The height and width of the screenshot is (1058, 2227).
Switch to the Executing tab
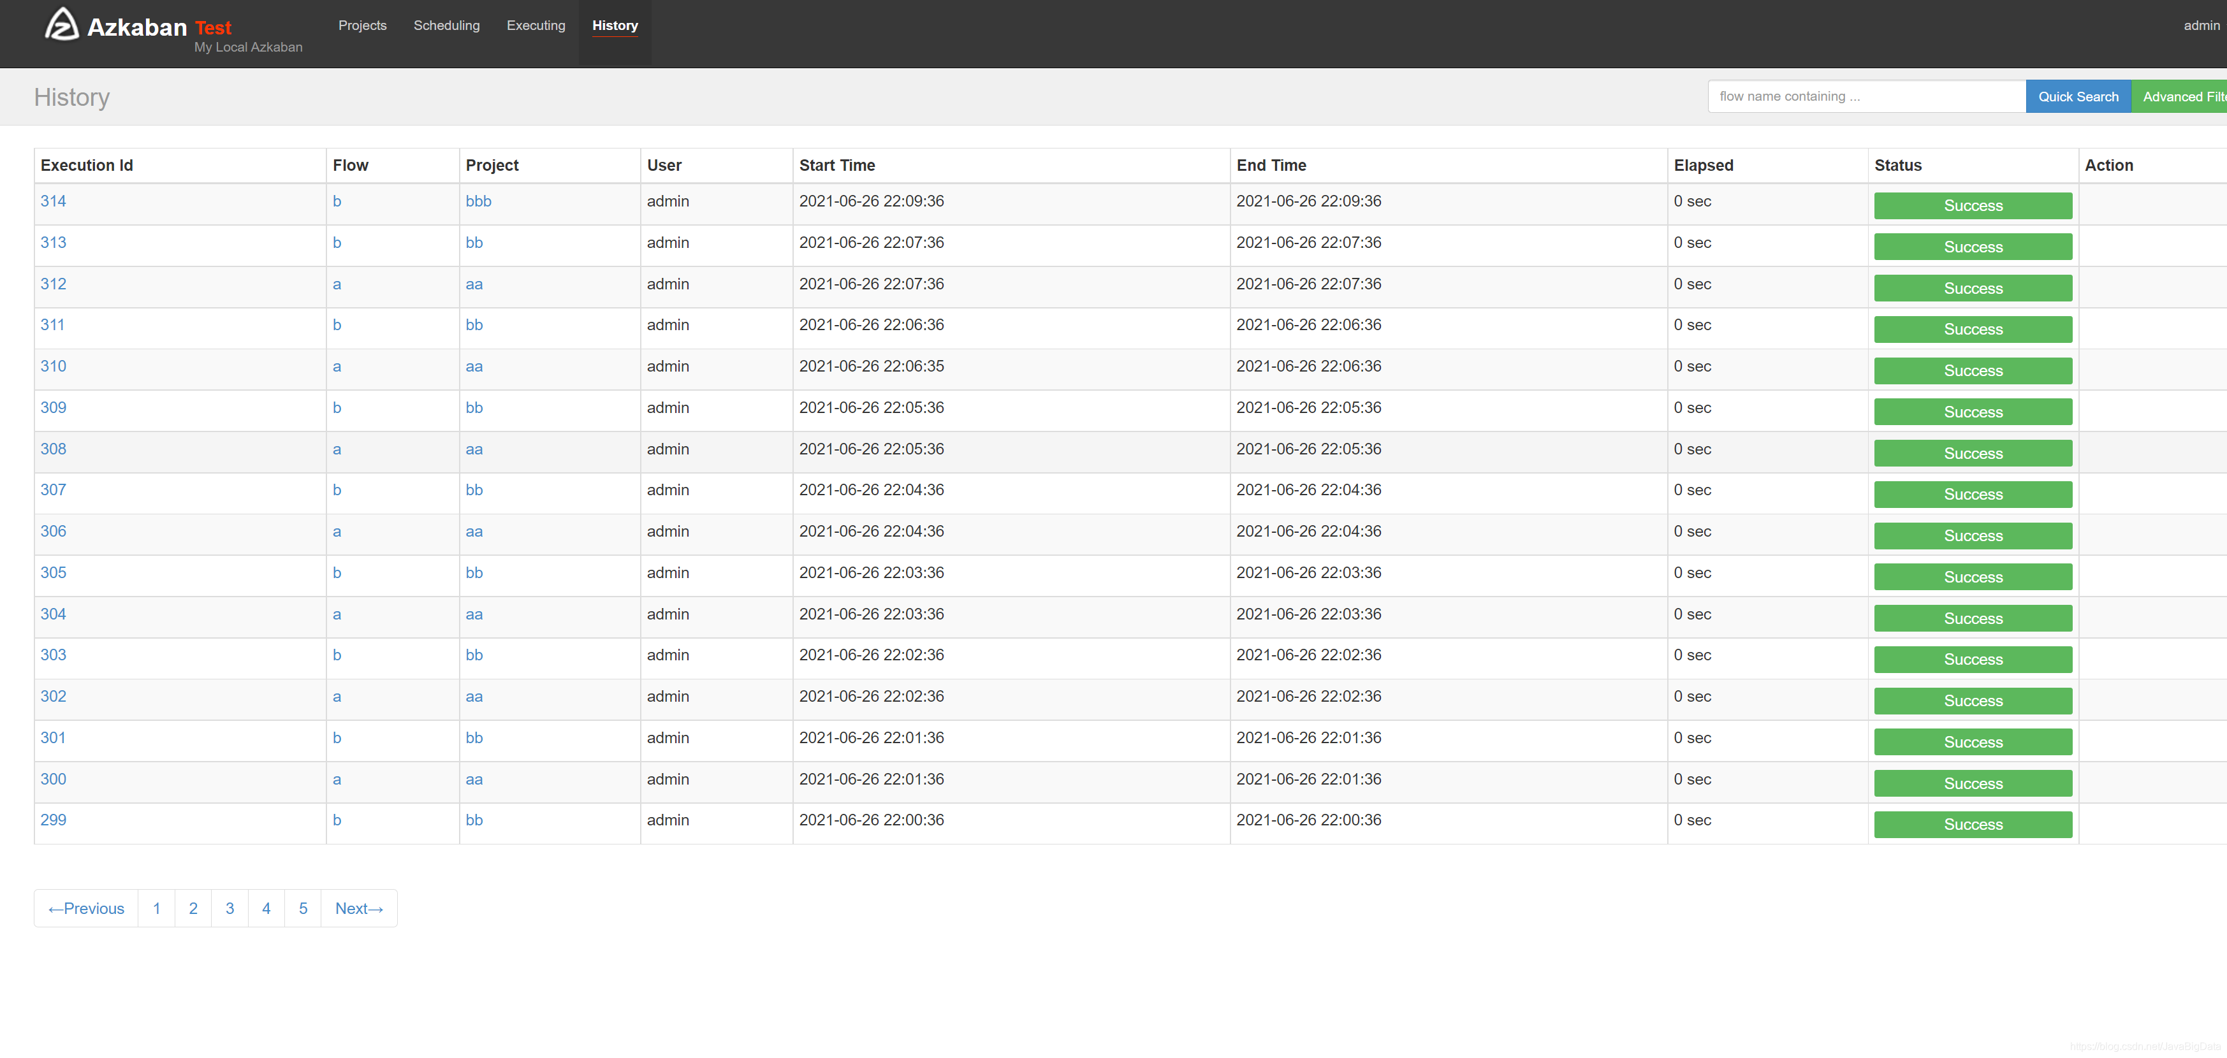click(535, 25)
